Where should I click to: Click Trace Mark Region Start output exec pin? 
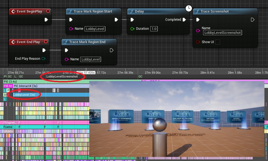point(116,20)
